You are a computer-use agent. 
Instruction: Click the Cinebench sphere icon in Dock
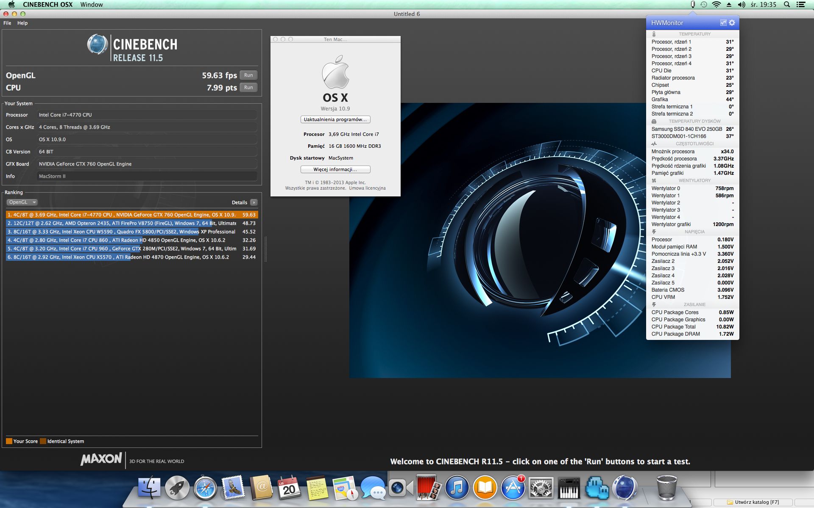point(625,488)
